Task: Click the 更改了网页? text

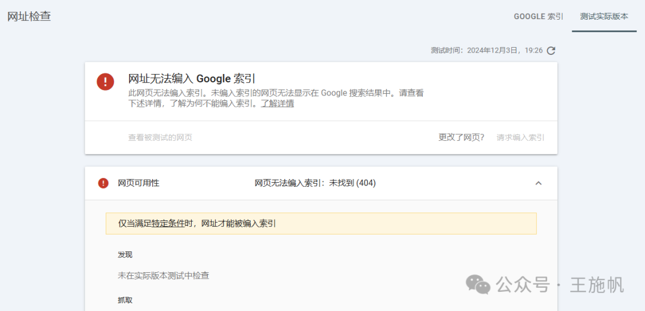Action: click(x=461, y=137)
